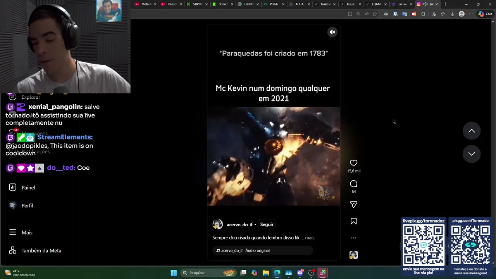Open Microsoft Edge from the taskbar
The width and height of the screenshot is (496, 279).
pos(277,273)
